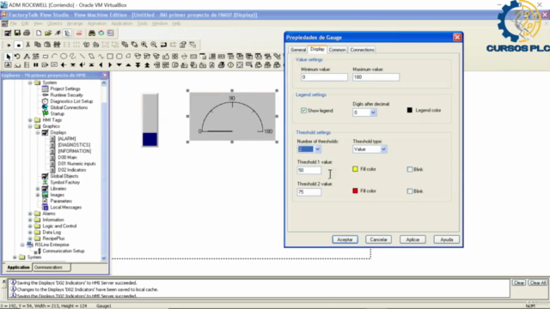This screenshot has width=550, height=309.
Task: Click the Threshold 2 value field
Action: [309, 192]
